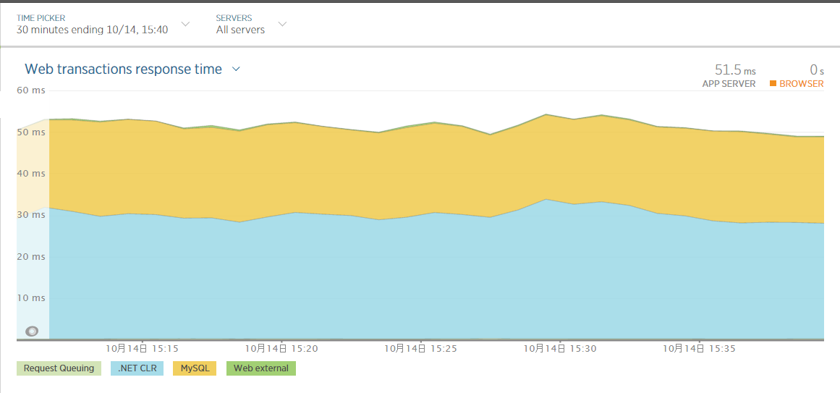Viewport: 840px width, 393px height.
Task: Expand Web transactions response time chart menu
Action: (236, 69)
